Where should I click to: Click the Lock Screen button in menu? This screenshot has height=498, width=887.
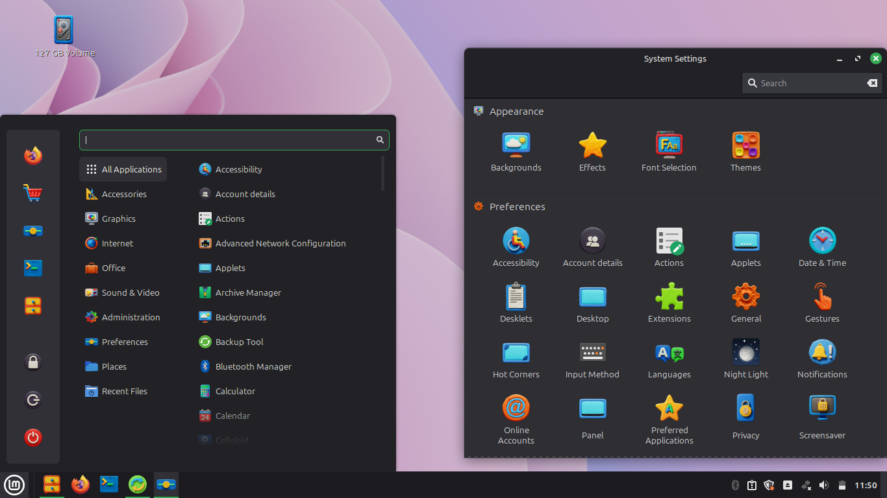[33, 362]
